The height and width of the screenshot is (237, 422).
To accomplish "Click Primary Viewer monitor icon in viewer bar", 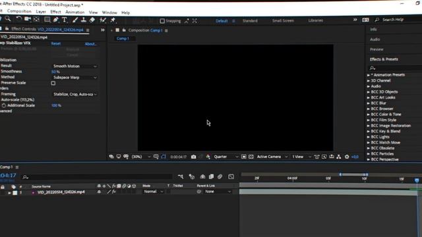I will coord(119,157).
